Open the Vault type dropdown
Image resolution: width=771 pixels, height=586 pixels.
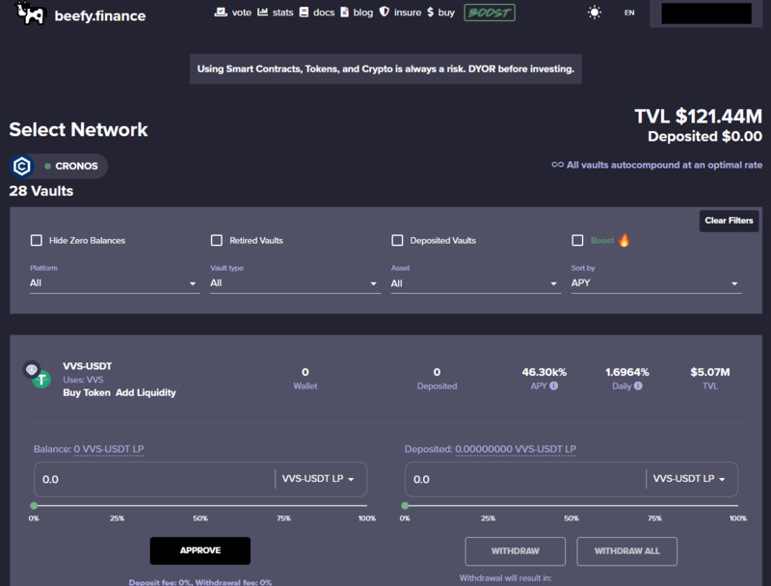click(295, 283)
